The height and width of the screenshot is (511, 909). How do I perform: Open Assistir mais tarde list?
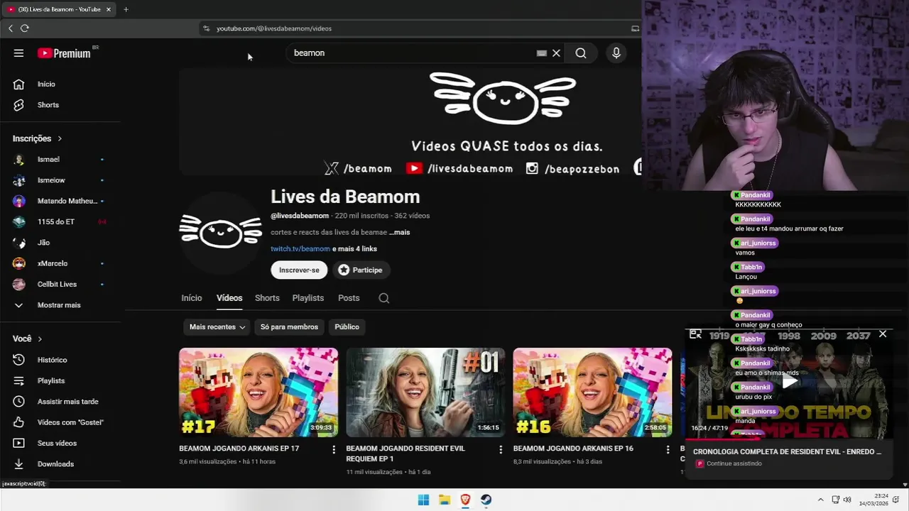tap(60, 402)
